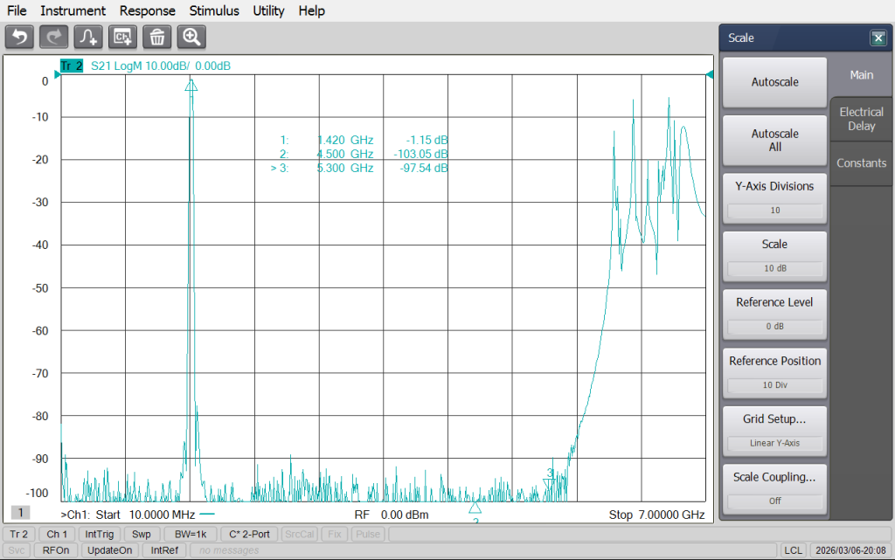The image size is (895, 560).
Task: Add a new trace via toolbar icon
Action: (x=88, y=37)
